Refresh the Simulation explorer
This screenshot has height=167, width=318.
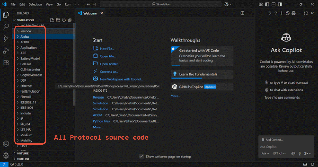point(64,20)
